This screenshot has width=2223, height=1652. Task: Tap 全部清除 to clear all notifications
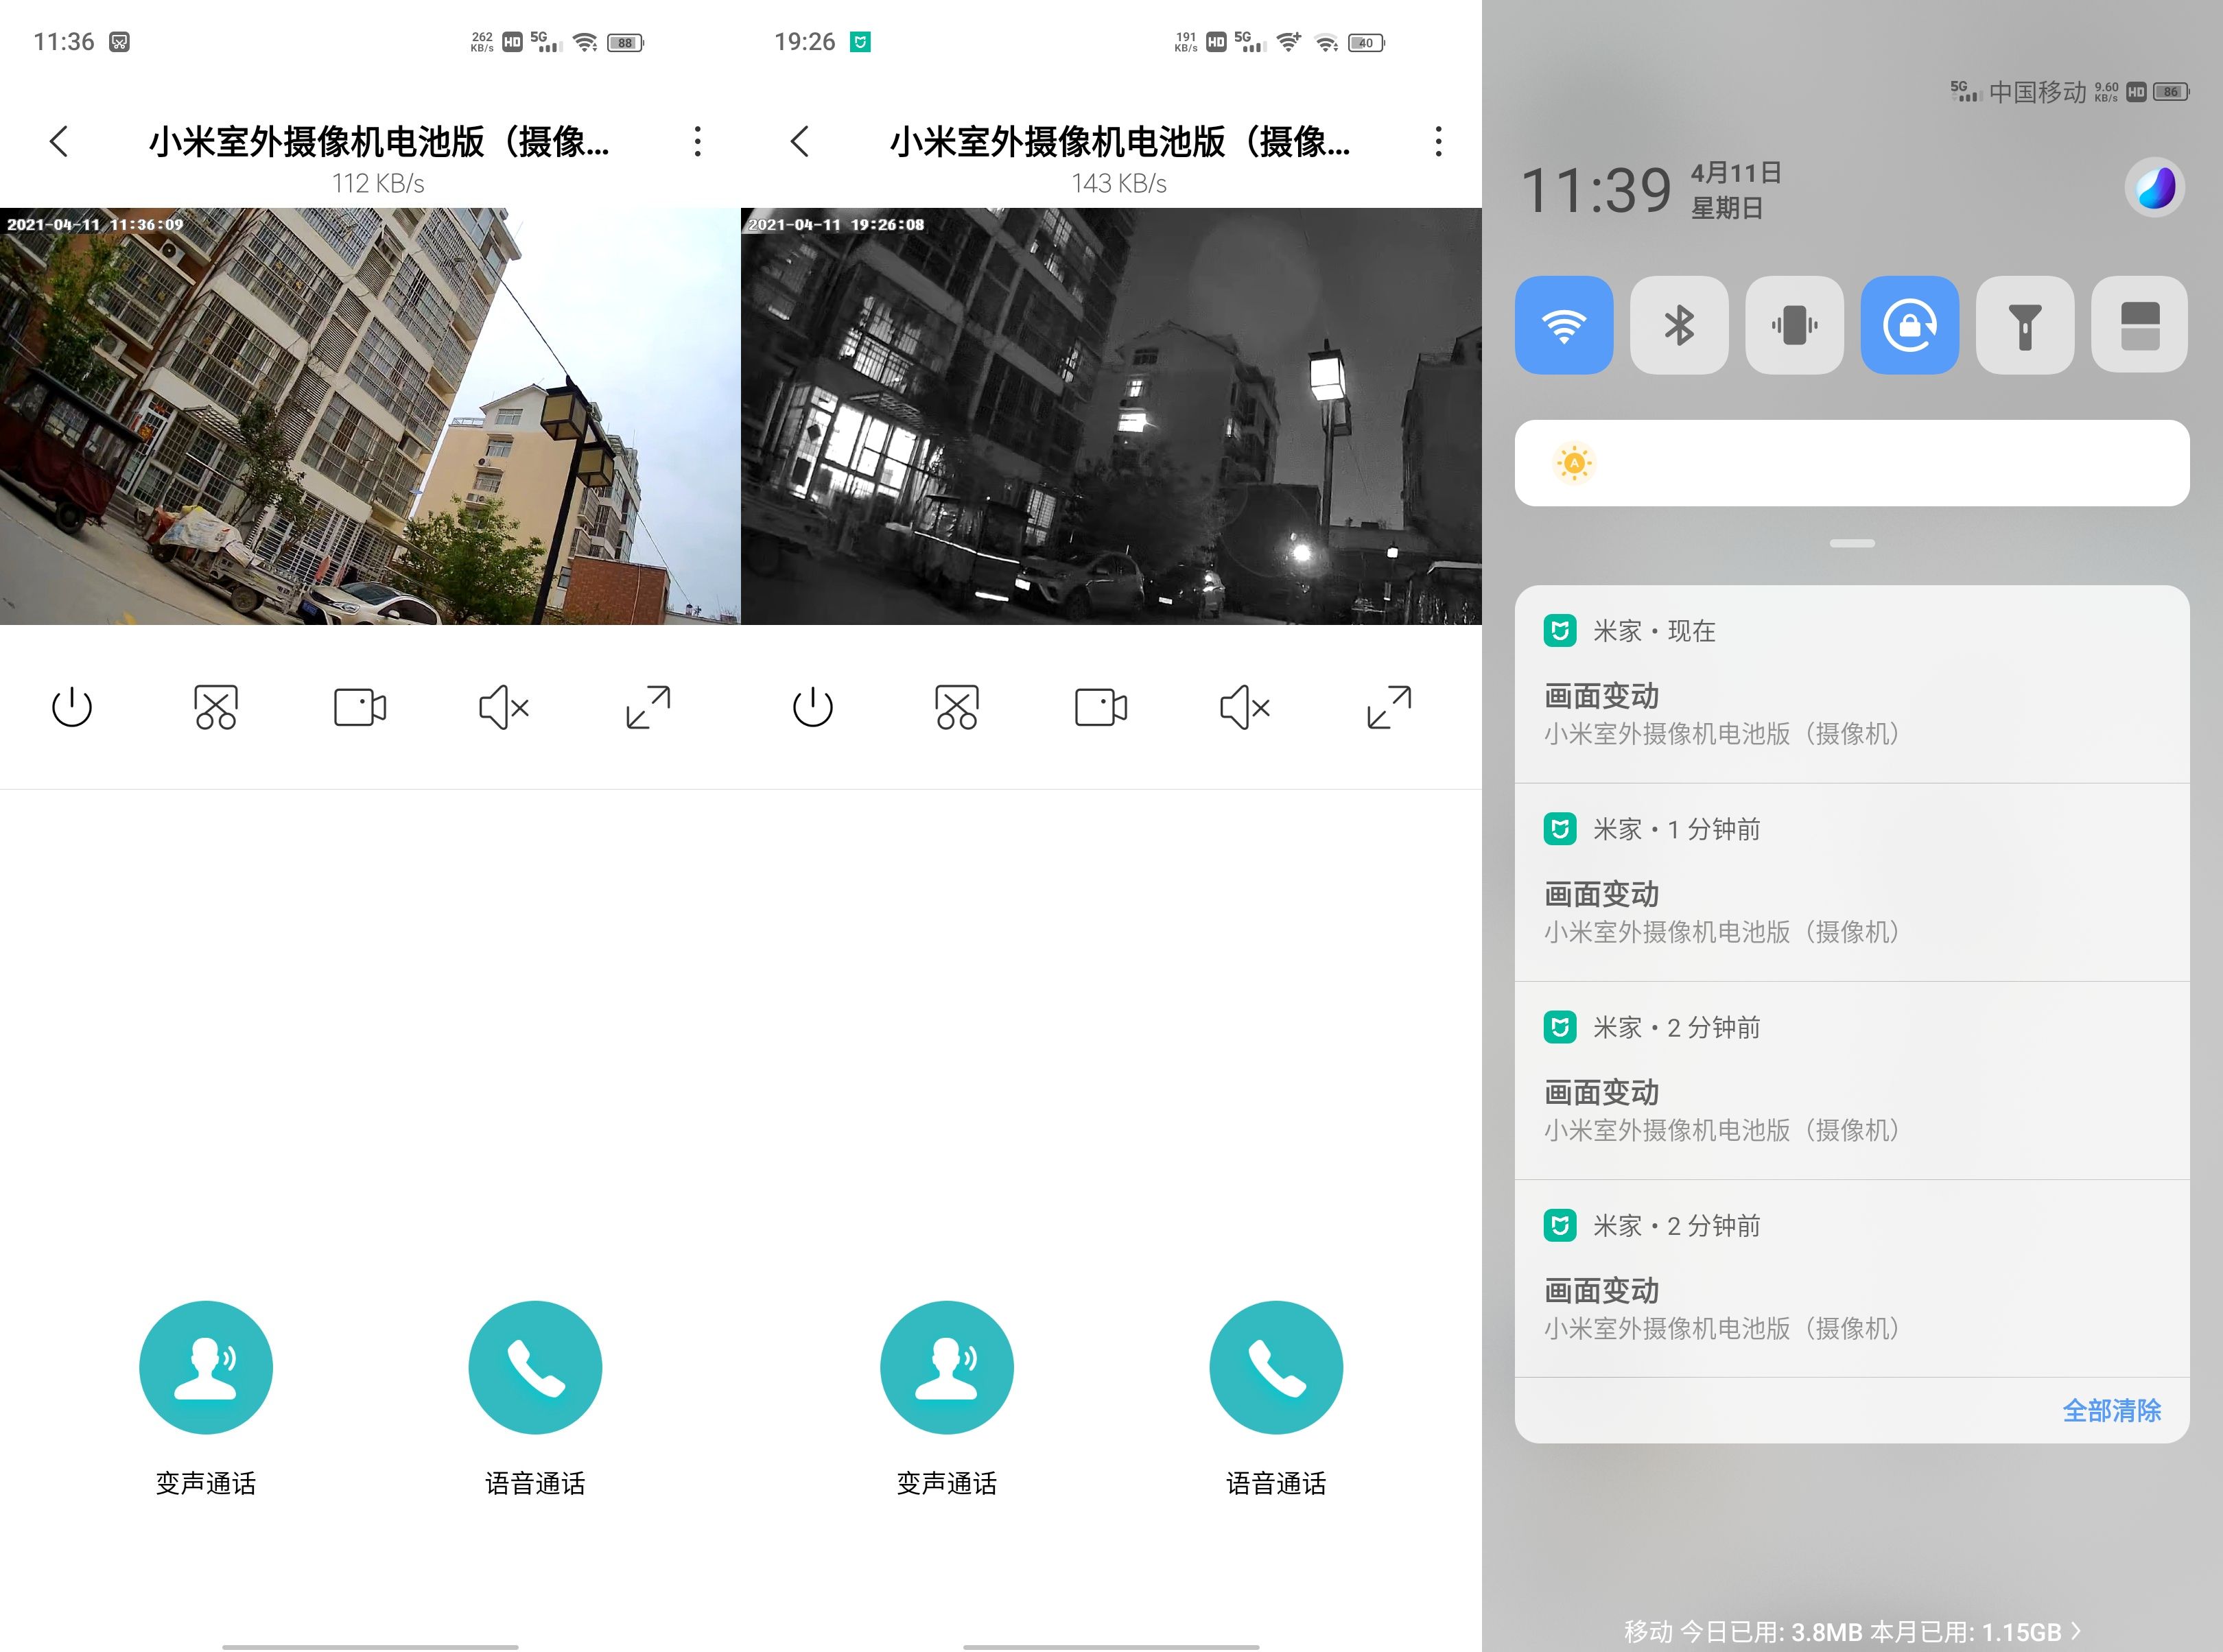[x=2112, y=1410]
